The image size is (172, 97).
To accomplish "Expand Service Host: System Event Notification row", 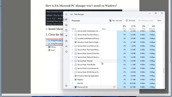I will (73, 53).
